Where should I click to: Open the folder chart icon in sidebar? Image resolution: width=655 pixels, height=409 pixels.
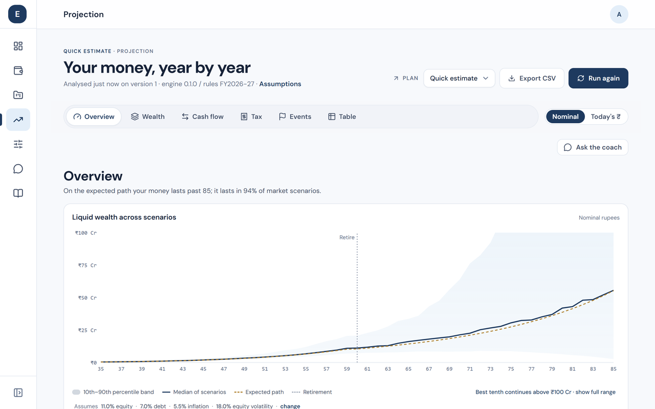coord(18,95)
